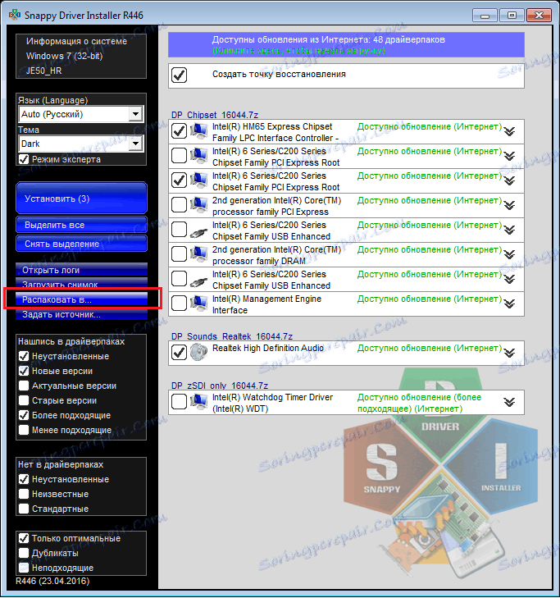This screenshot has width=560, height=598.
Task: Click the Нет в драйверпаках section heading
Action: pos(61,464)
